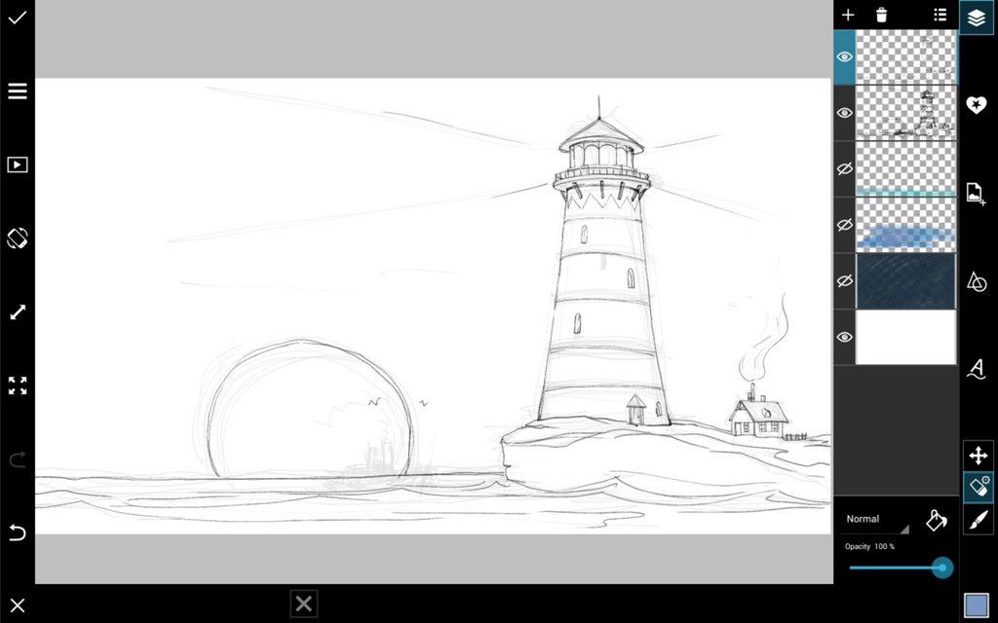Dismiss the bottom banner with its X
This screenshot has height=623, width=998.
pos(304,604)
